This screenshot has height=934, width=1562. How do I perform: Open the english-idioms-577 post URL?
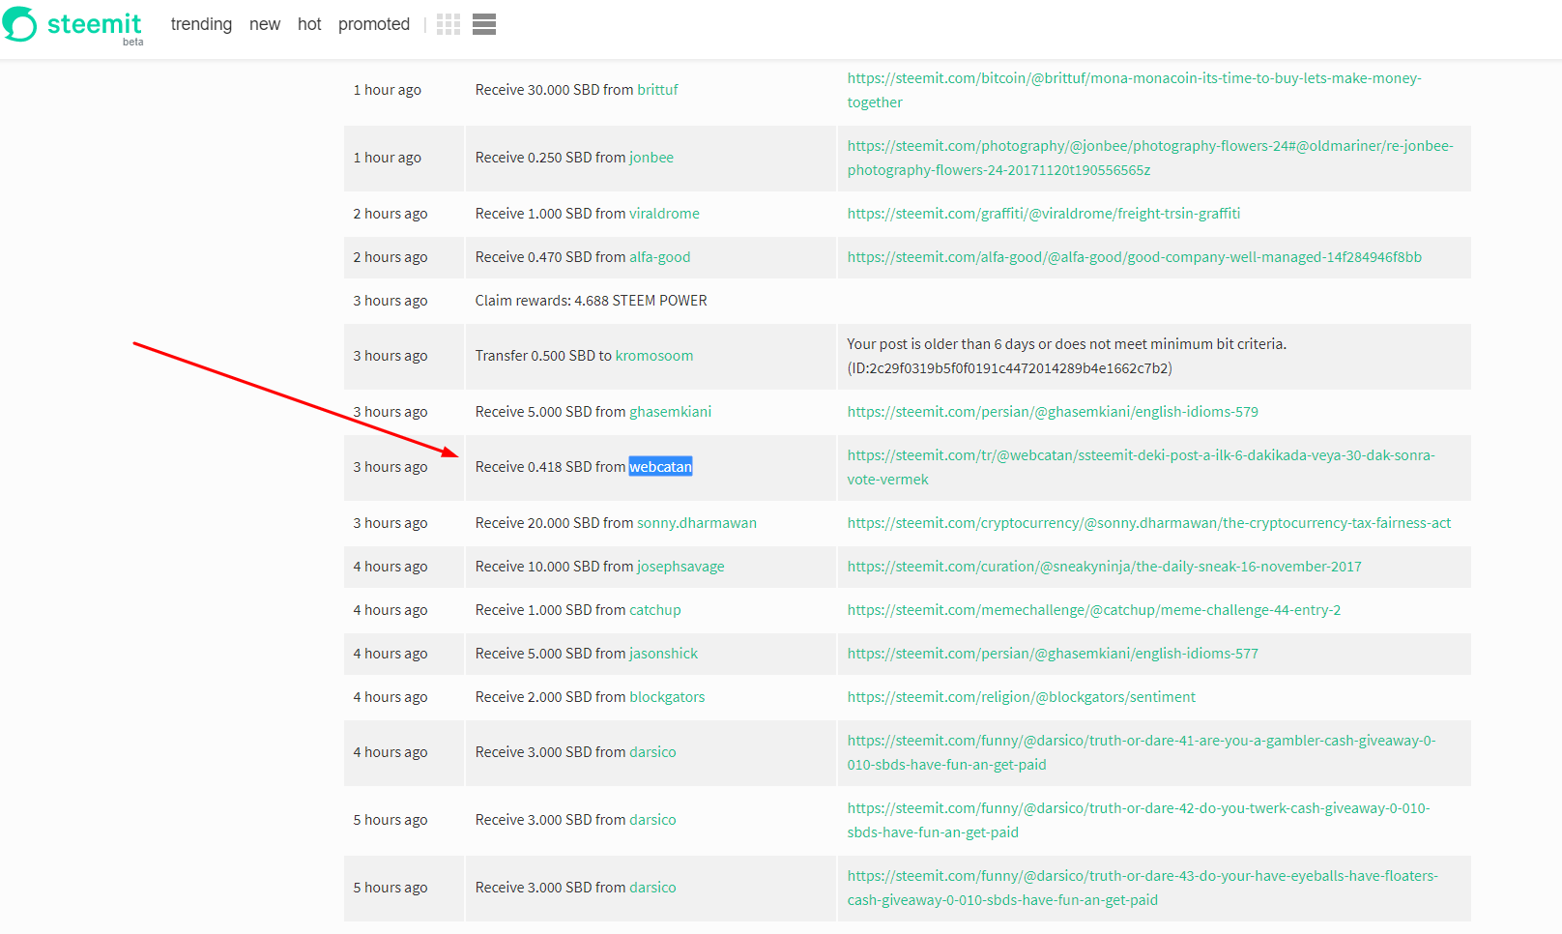(1053, 654)
